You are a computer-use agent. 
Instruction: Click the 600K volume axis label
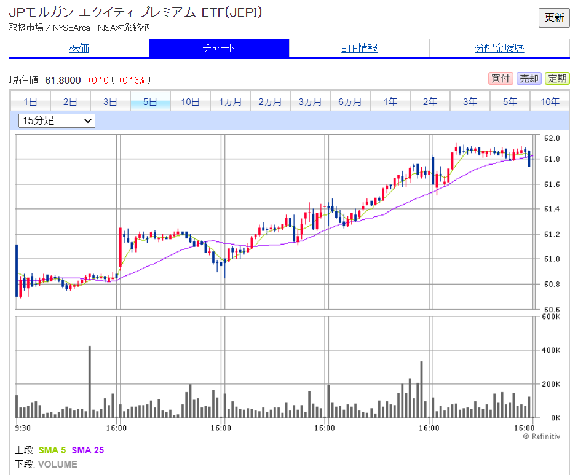coord(551,316)
